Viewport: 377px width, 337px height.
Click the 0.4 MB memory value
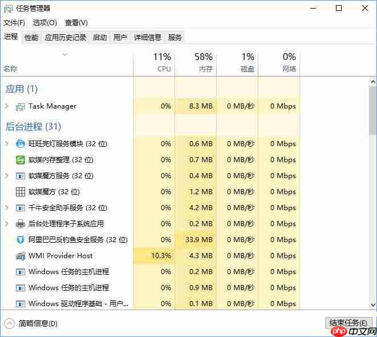[x=201, y=176]
